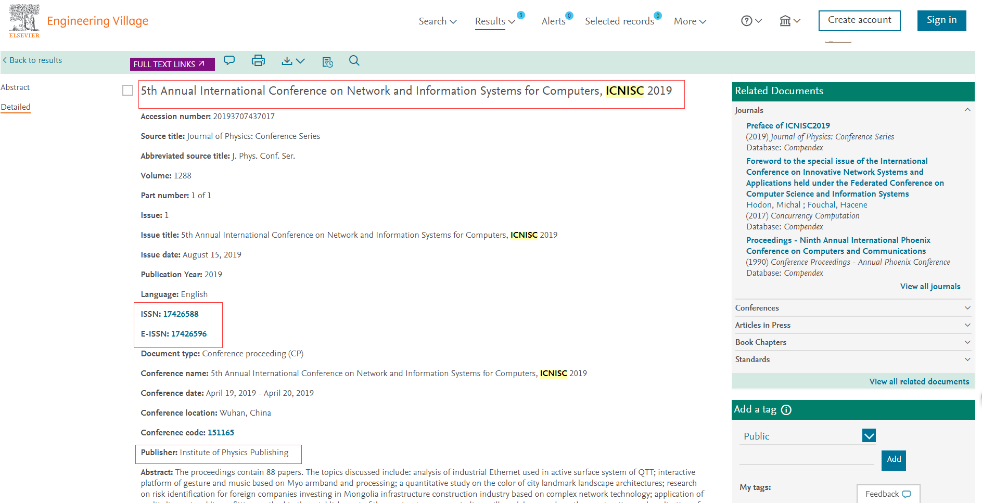This screenshot has height=503, width=982.
Task: Click the Elsevier tree logo
Action: coord(24,21)
